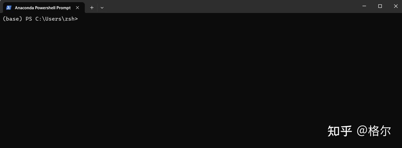Minimize the terminal window

(364, 6)
